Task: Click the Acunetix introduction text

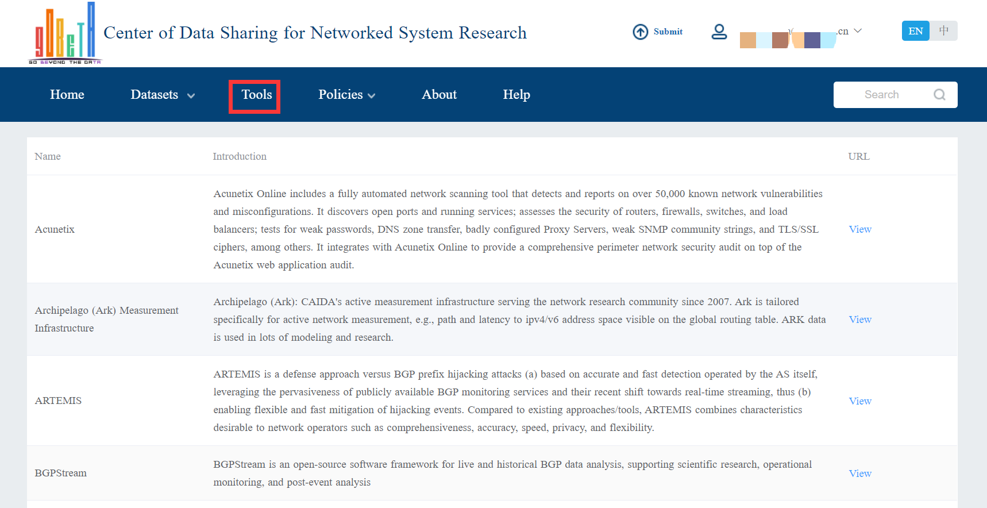Action: pyautogui.click(x=518, y=229)
